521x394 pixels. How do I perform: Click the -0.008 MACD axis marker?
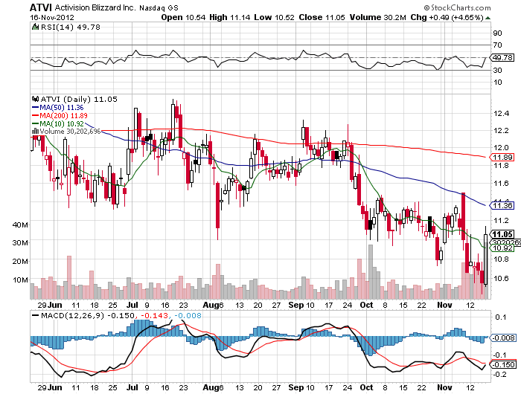(x=503, y=338)
